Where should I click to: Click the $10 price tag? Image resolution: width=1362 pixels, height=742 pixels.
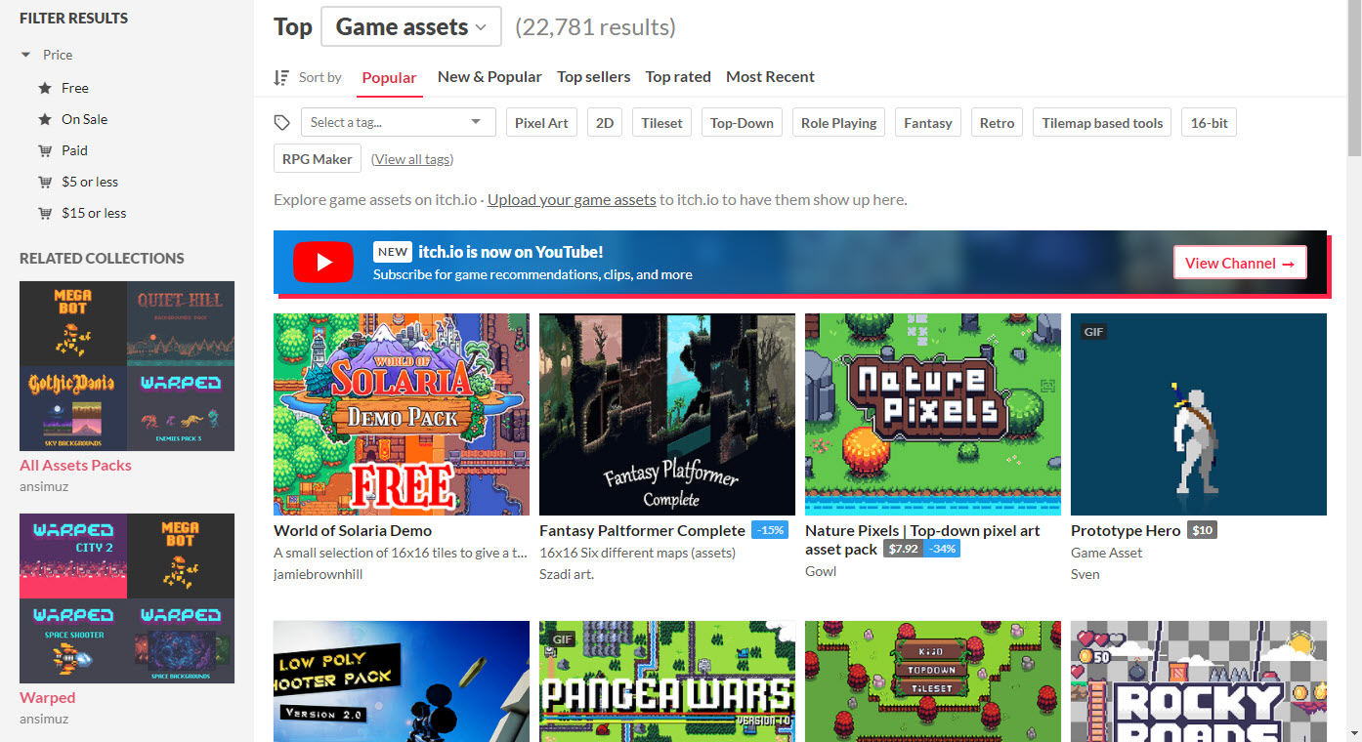[1202, 530]
